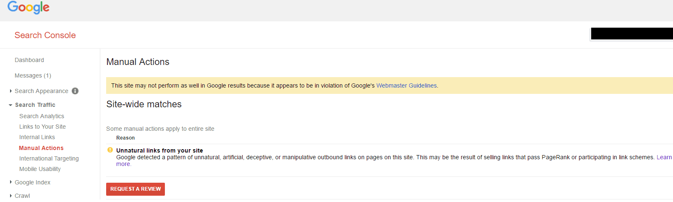
Task: Open the Dashboard page
Action: (29, 60)
